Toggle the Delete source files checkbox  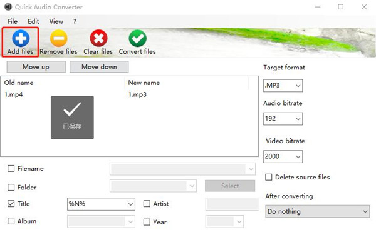tap(269, 177)
